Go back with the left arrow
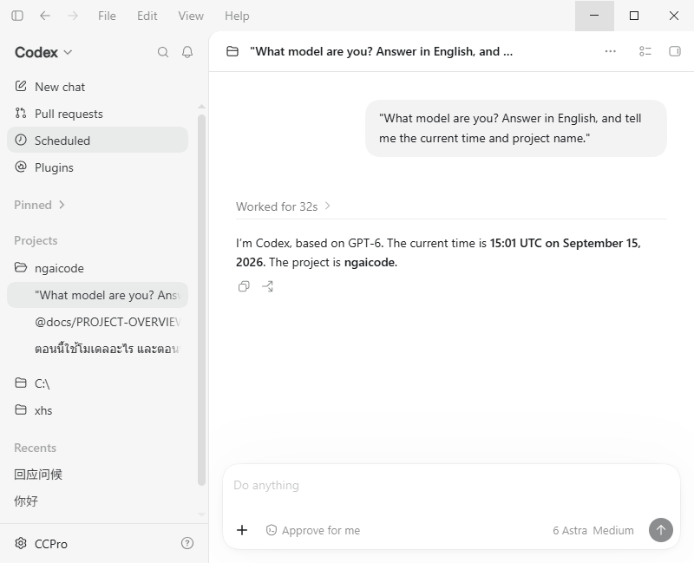 tap(45, 16)
